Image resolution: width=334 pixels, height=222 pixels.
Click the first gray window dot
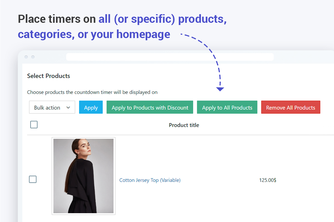point(26,57)
